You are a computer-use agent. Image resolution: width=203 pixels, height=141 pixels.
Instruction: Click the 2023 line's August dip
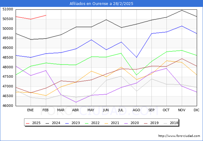point(136,57)
